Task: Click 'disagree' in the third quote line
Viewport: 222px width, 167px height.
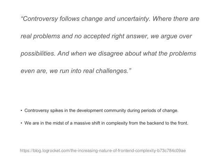Action: [111, 53]
